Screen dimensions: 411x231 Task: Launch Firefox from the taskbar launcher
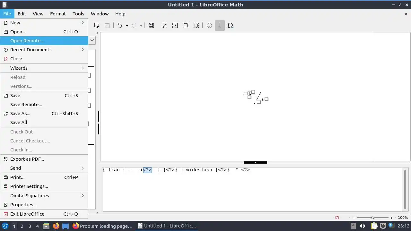56,226
